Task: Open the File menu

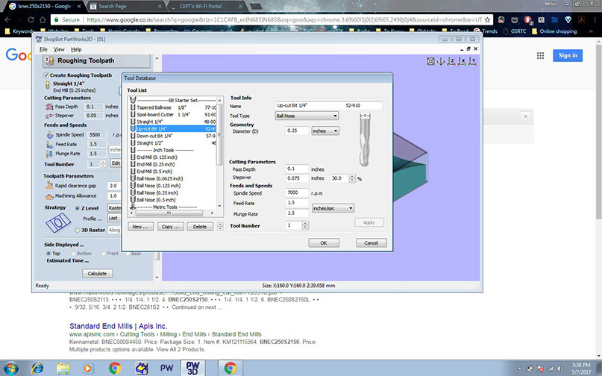Action: (43, 49)
